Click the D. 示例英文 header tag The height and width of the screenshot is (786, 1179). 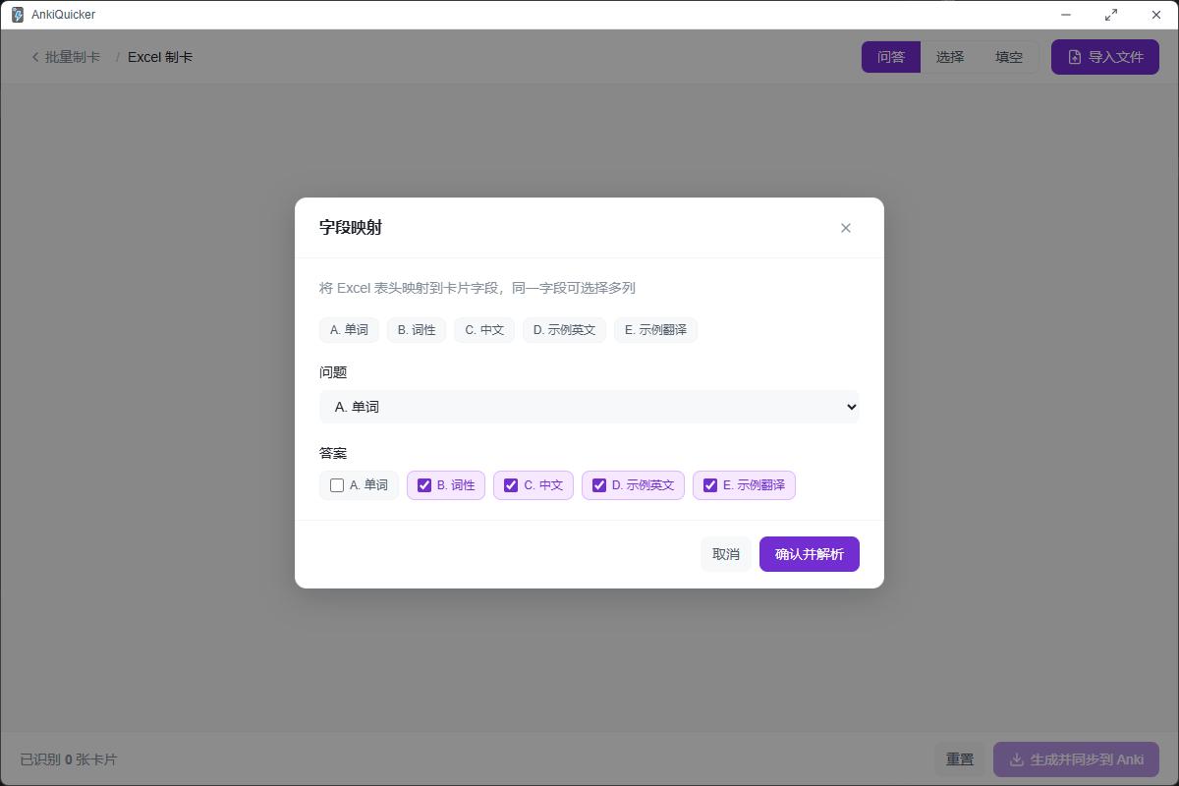[x=565, y=330]
